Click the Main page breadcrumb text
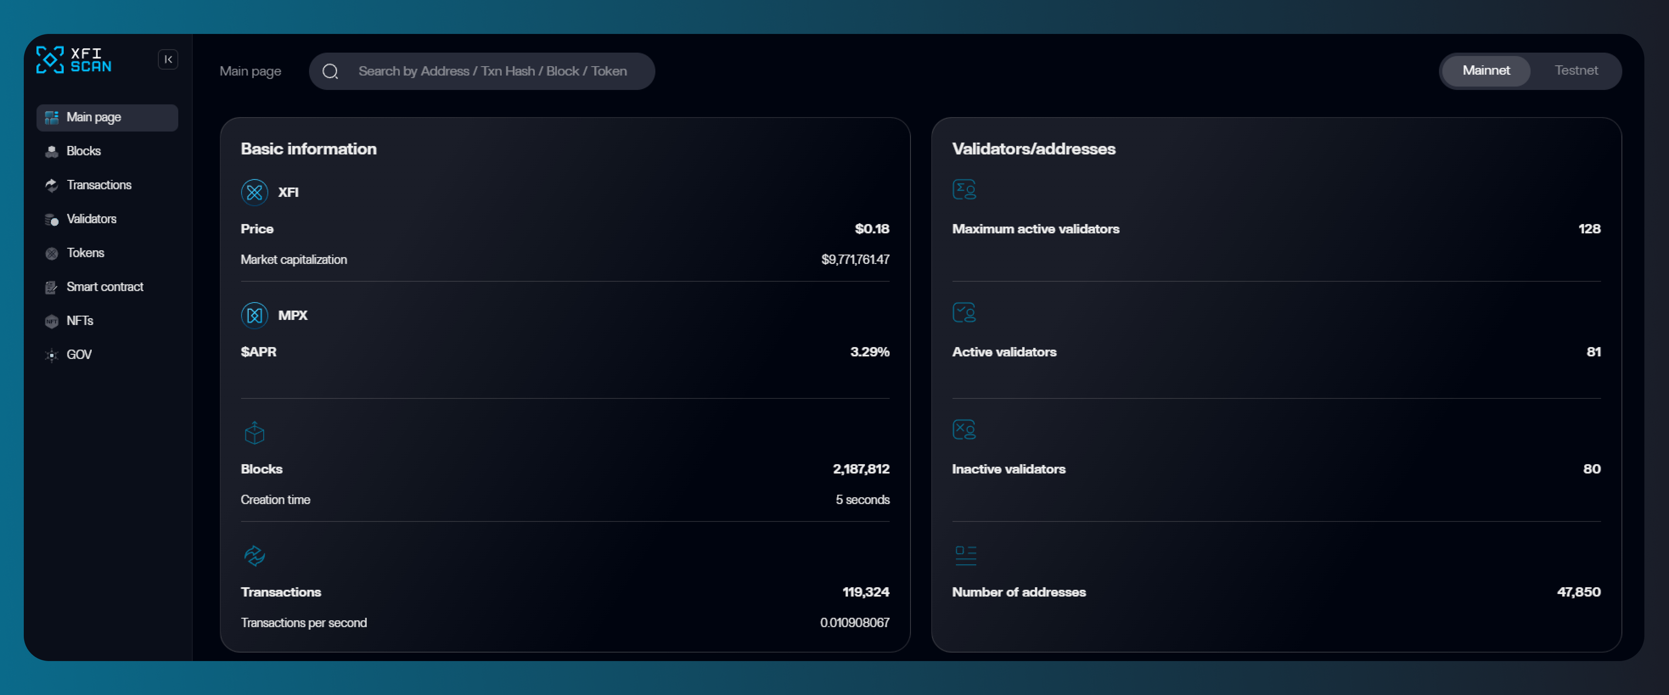This screenshot has height=695, width=1669. pos(250,71)
